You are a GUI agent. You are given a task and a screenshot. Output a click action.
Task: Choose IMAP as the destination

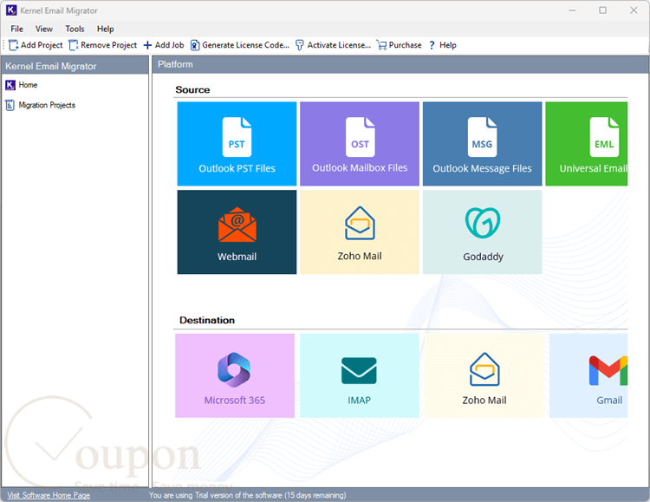(360, 375)
